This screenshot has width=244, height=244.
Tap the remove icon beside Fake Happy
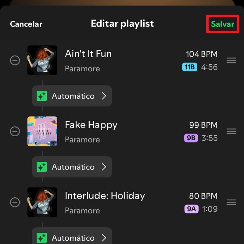tap(15, 131)
